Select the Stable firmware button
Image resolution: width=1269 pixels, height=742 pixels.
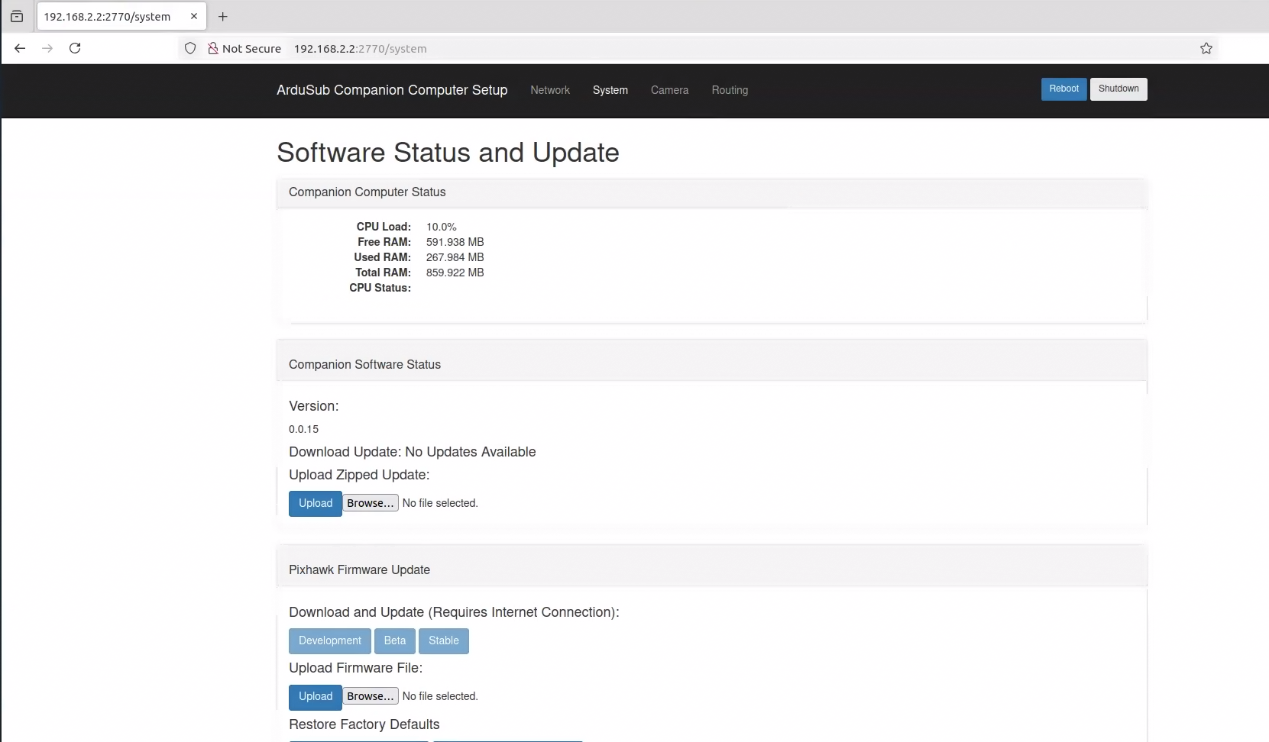[444, 640]
